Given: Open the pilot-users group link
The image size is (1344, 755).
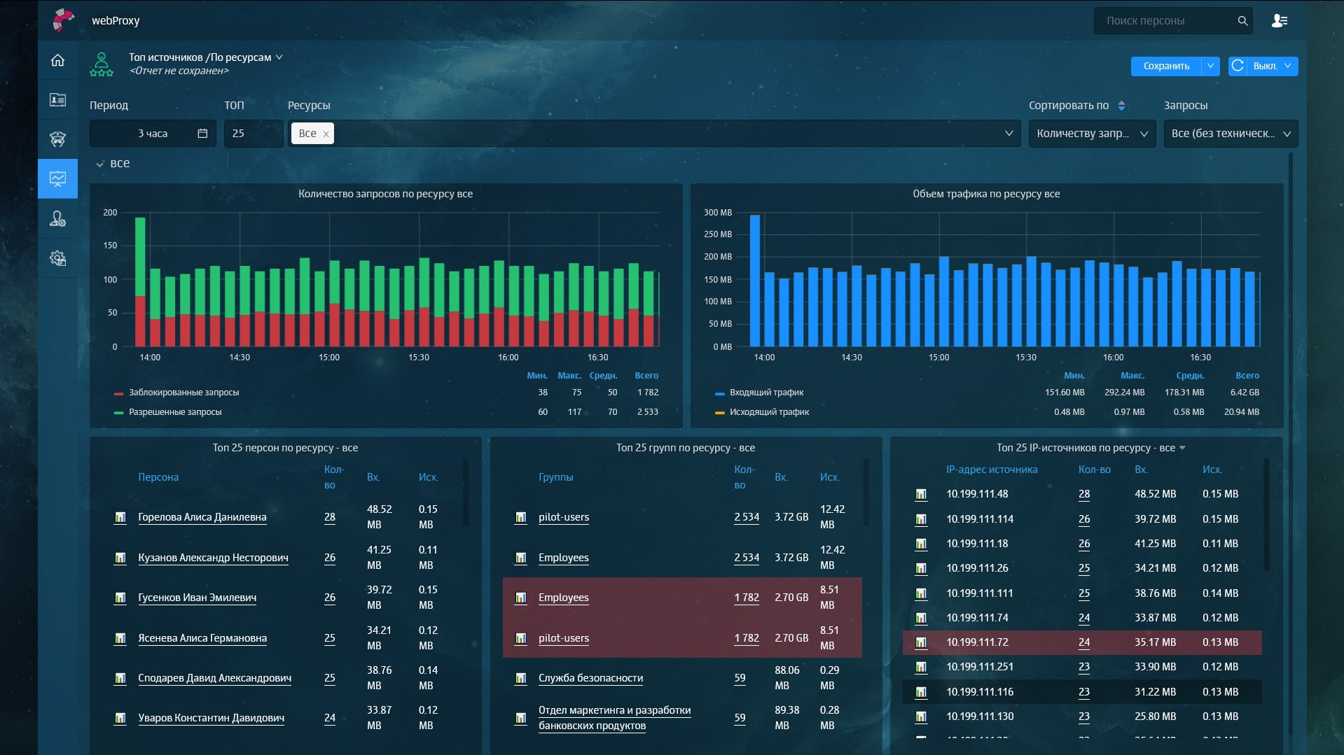Looking at the screenshot, I should 563,517.
